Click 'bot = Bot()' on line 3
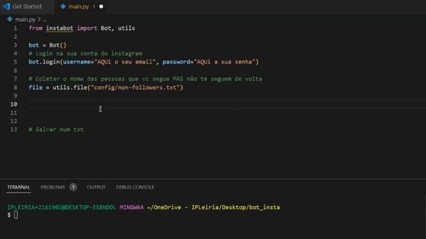The image size is (426, 239). [x=47, y=45]
